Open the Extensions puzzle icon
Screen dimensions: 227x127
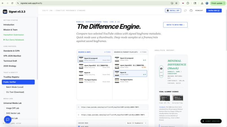(x=188, y=3)
